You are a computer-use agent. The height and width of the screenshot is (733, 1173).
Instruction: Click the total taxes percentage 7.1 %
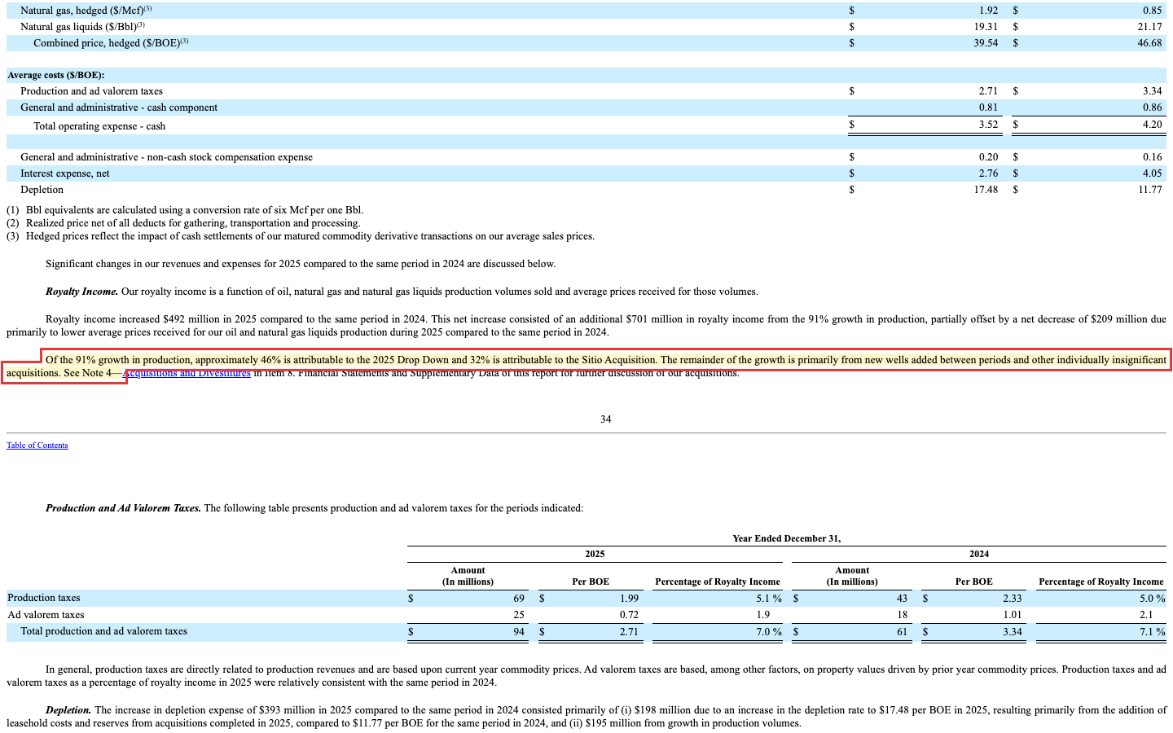1152,632
